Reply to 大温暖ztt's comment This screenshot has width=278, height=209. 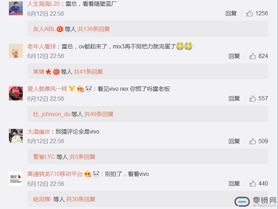pyautogui.click(x=234, y=141)
